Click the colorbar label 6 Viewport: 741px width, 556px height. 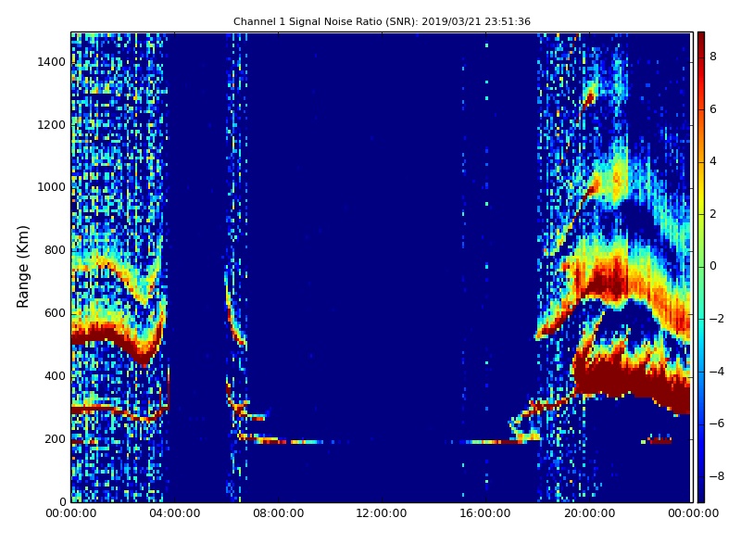tap(713, 109)
